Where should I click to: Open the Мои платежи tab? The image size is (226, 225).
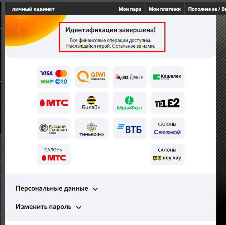point(165,9)
